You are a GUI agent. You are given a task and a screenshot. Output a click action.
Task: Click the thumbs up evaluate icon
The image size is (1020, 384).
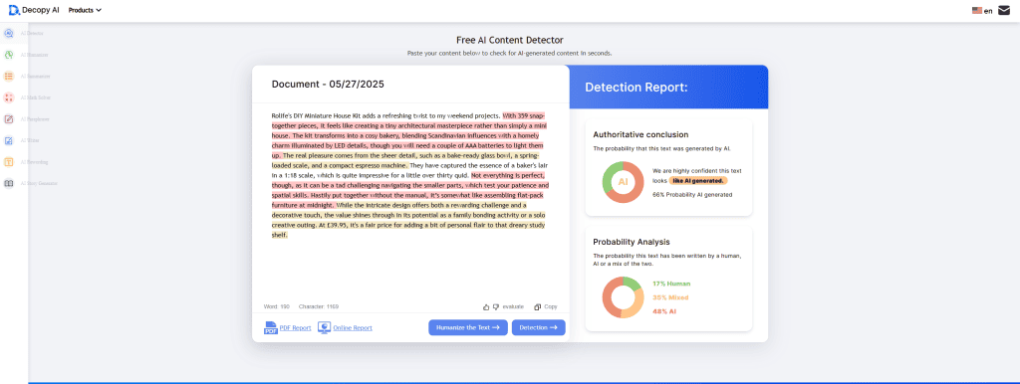coord(486,306)
